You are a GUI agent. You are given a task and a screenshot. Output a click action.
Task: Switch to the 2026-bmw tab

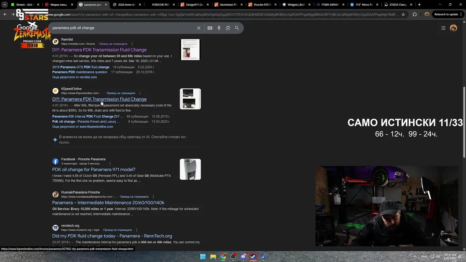[x=126, y=5]
